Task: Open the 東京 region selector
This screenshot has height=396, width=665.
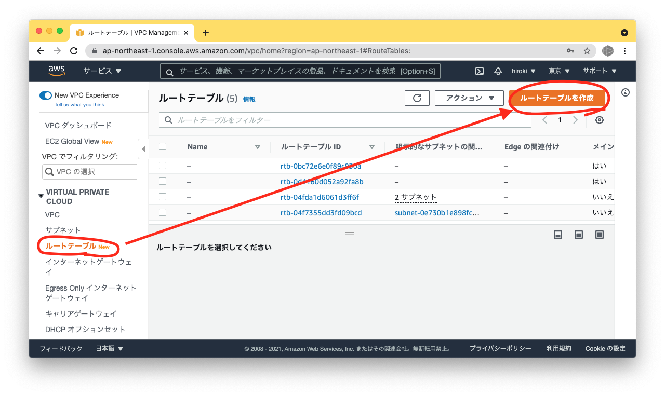Action: pos(558,71)
